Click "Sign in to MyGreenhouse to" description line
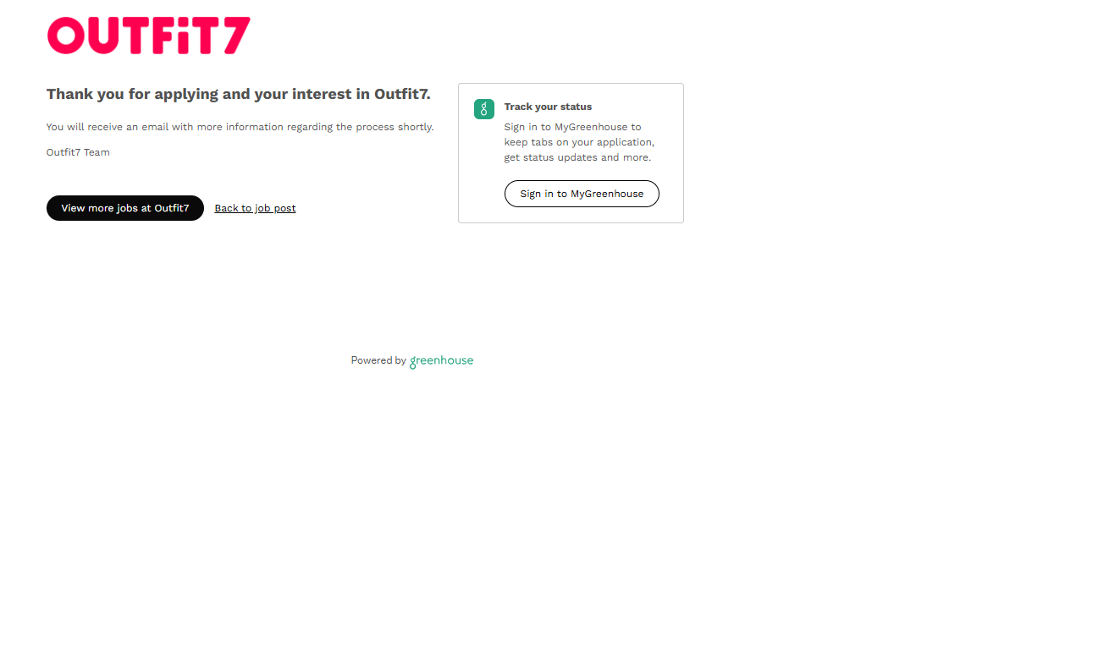Image resolution: width=1098 pixels, height=664 pixels. (x=572, y=127)
